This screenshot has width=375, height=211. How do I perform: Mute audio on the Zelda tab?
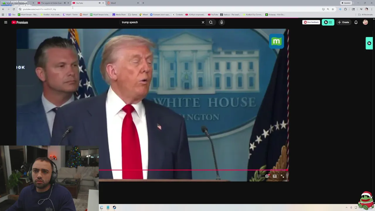[x=64, y=3]
